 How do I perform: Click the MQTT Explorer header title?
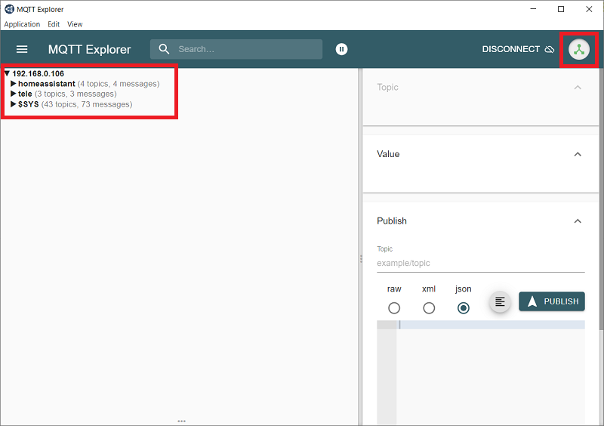pyautogui.click(x=89, y=49)
